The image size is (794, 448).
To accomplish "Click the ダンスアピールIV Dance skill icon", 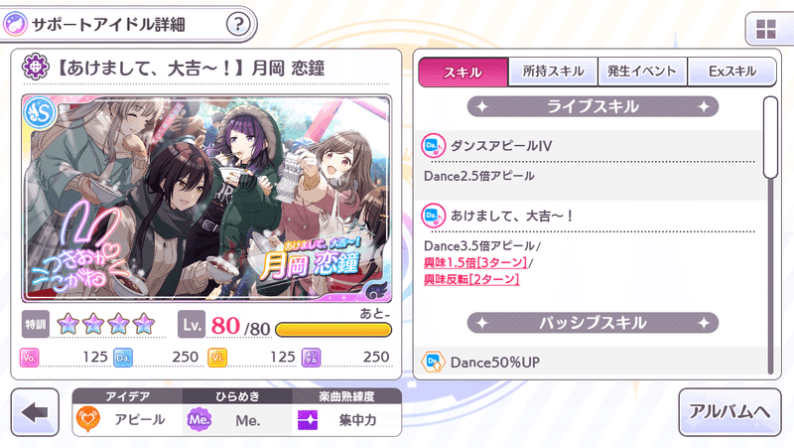I will (x=433, y=146).
